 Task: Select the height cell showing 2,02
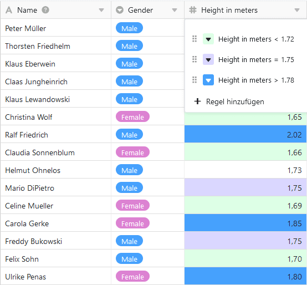(x=245, y=134)
